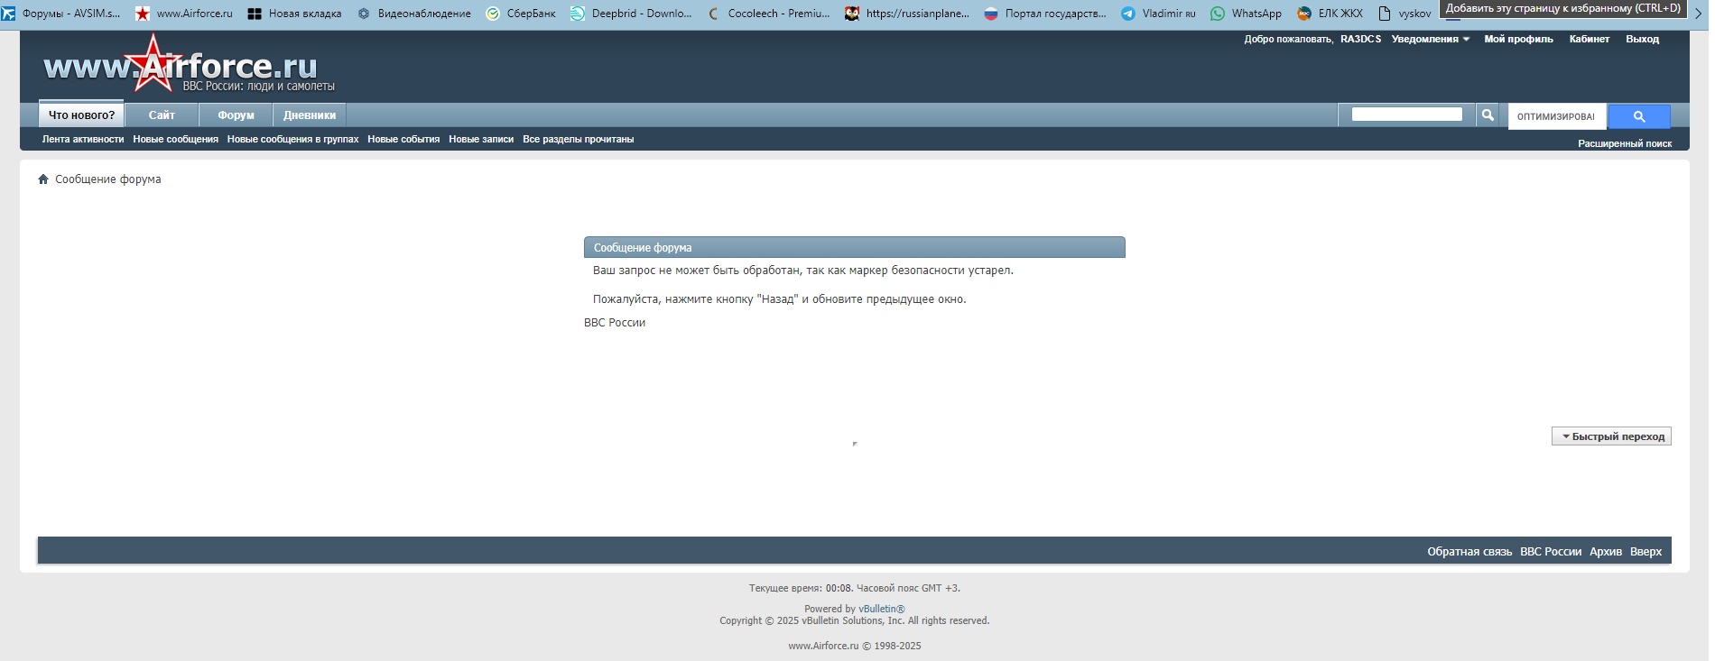Click the vBulletin link in the footer
This screenshot has width=1715, height=661.
click(x=880, y=609)
